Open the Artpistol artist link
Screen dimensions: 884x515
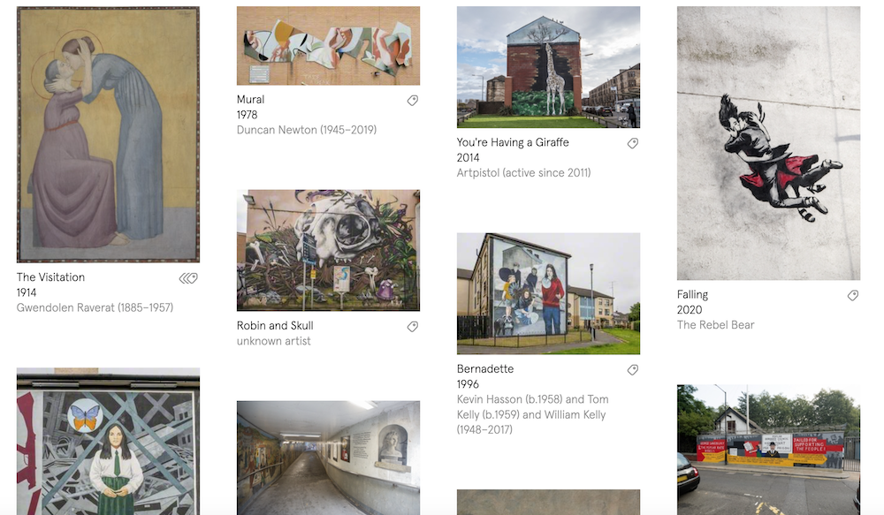(x=523, y=172)
